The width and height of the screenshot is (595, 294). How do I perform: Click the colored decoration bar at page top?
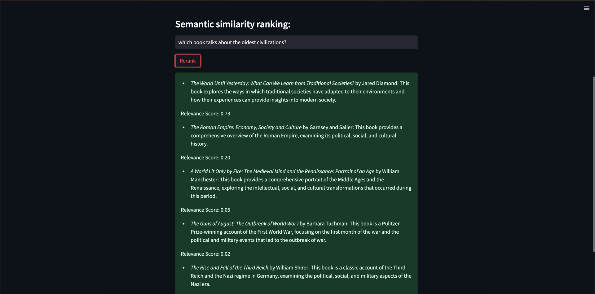(297, 0)
